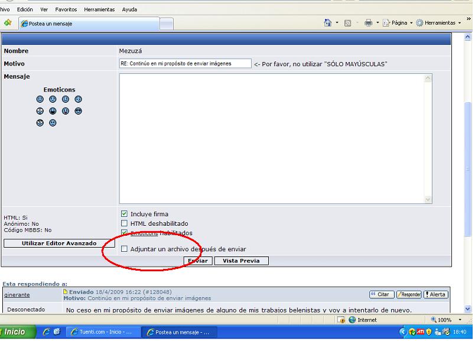Click the RSS feeds icon

click(x=347, y=23)
